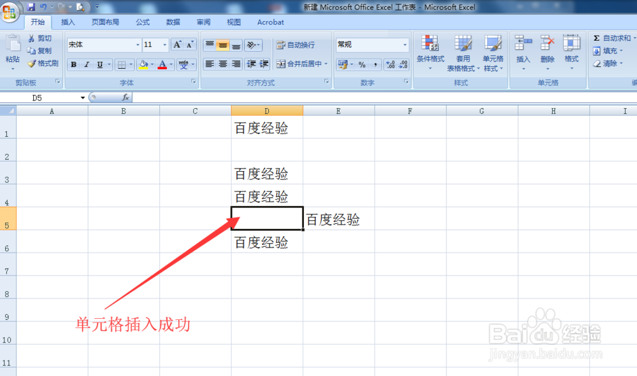Open the 数据 (Data) ribbon tab
Image resolution: width=637 pixels, height=376 pixels.
pos(172,22)
